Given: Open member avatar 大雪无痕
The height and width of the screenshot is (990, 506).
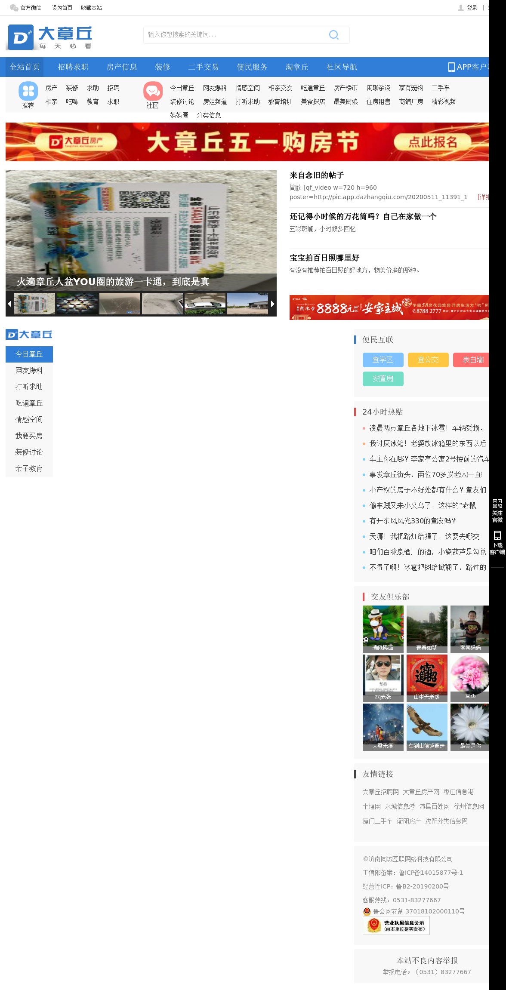Looking at the screenshot, I should 383,727.
